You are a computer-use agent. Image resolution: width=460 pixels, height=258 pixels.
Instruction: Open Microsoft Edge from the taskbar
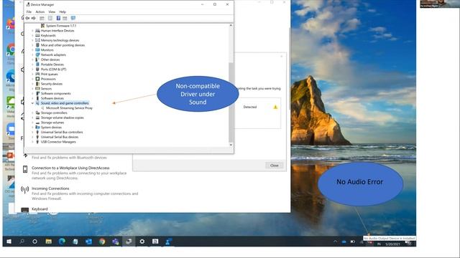[62, 242]
